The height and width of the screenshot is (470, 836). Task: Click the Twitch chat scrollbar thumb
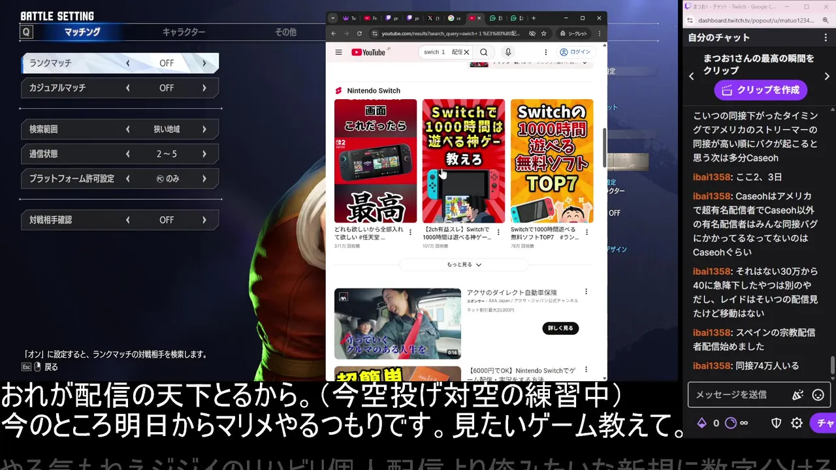(x=832, y=366)
